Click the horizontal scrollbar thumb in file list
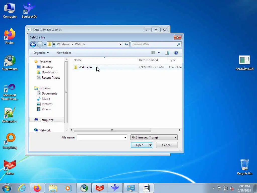257x193 pixels. 112,130
